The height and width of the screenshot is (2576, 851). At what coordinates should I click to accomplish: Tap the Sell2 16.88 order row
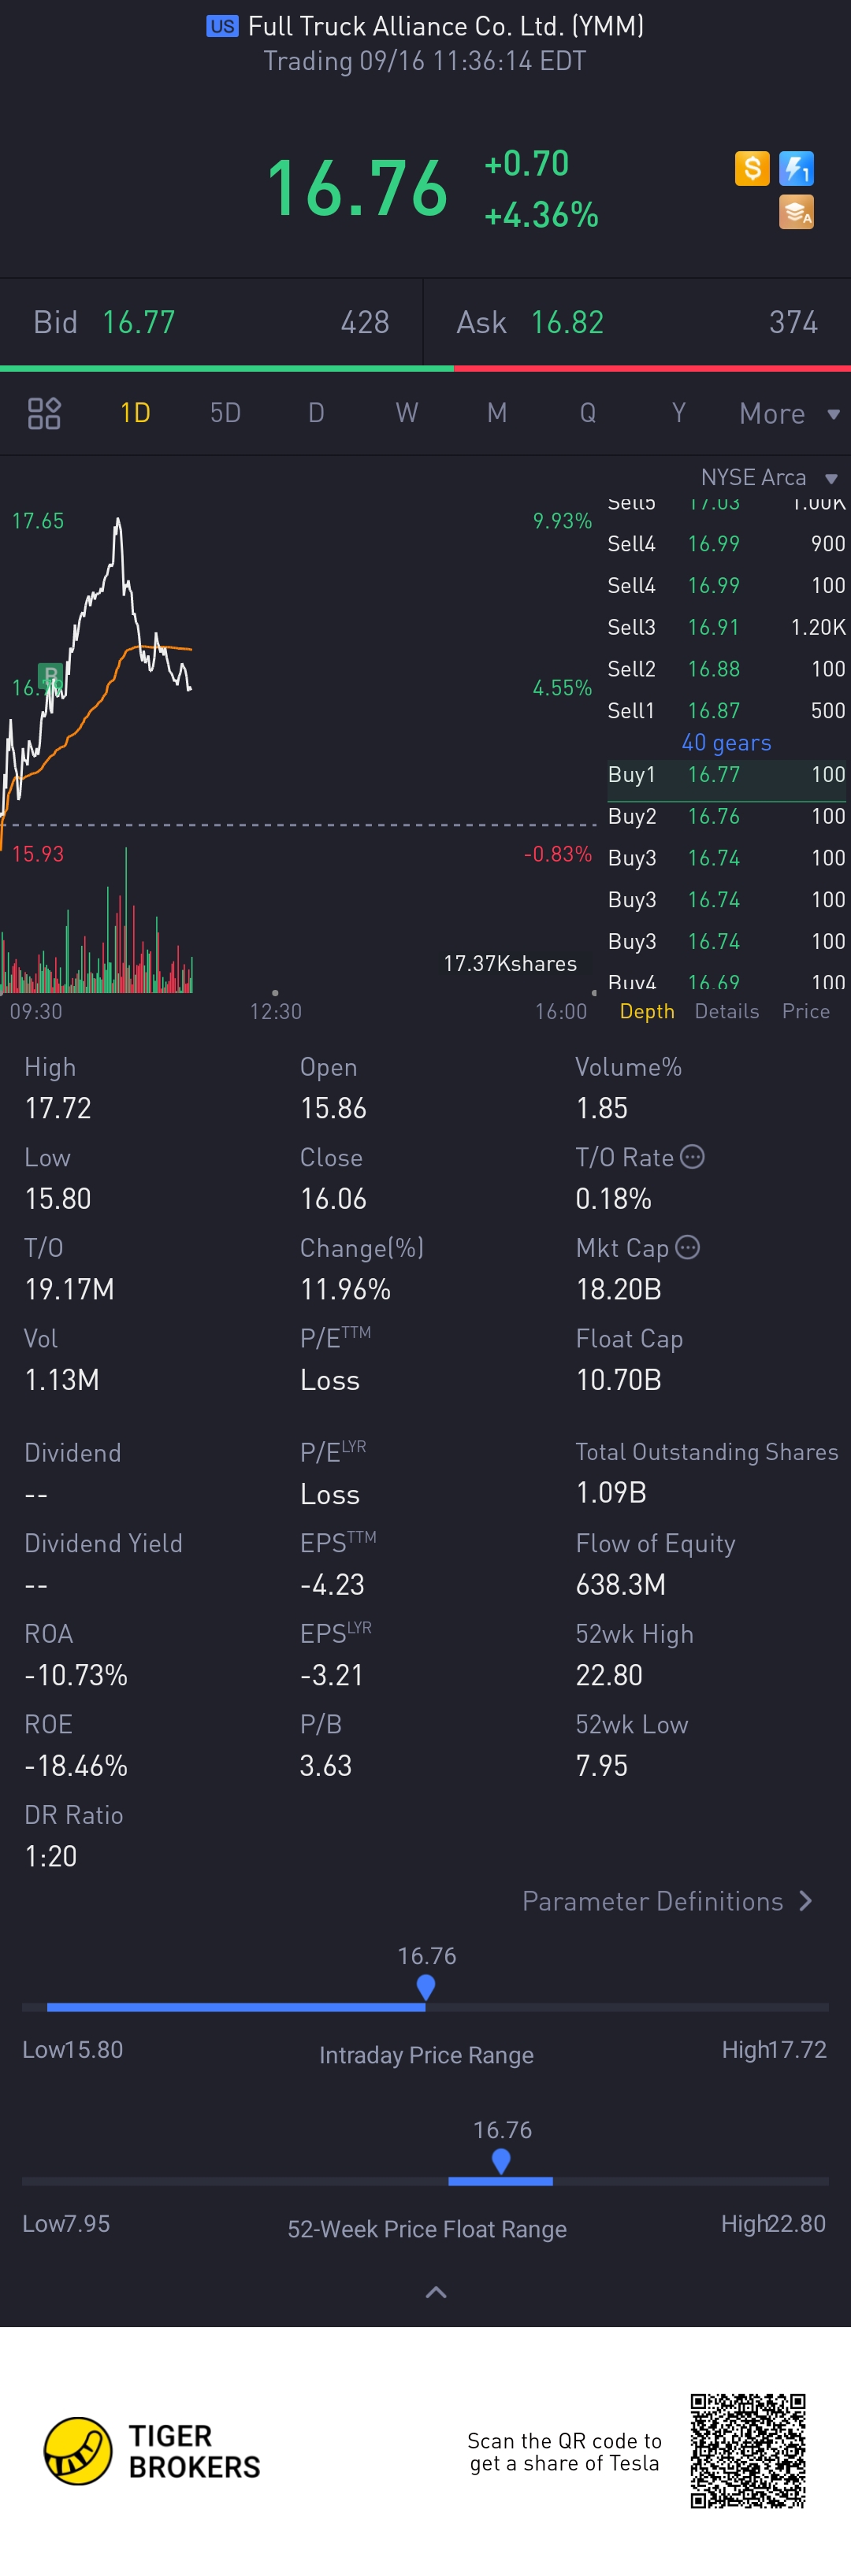coord(726,669)
